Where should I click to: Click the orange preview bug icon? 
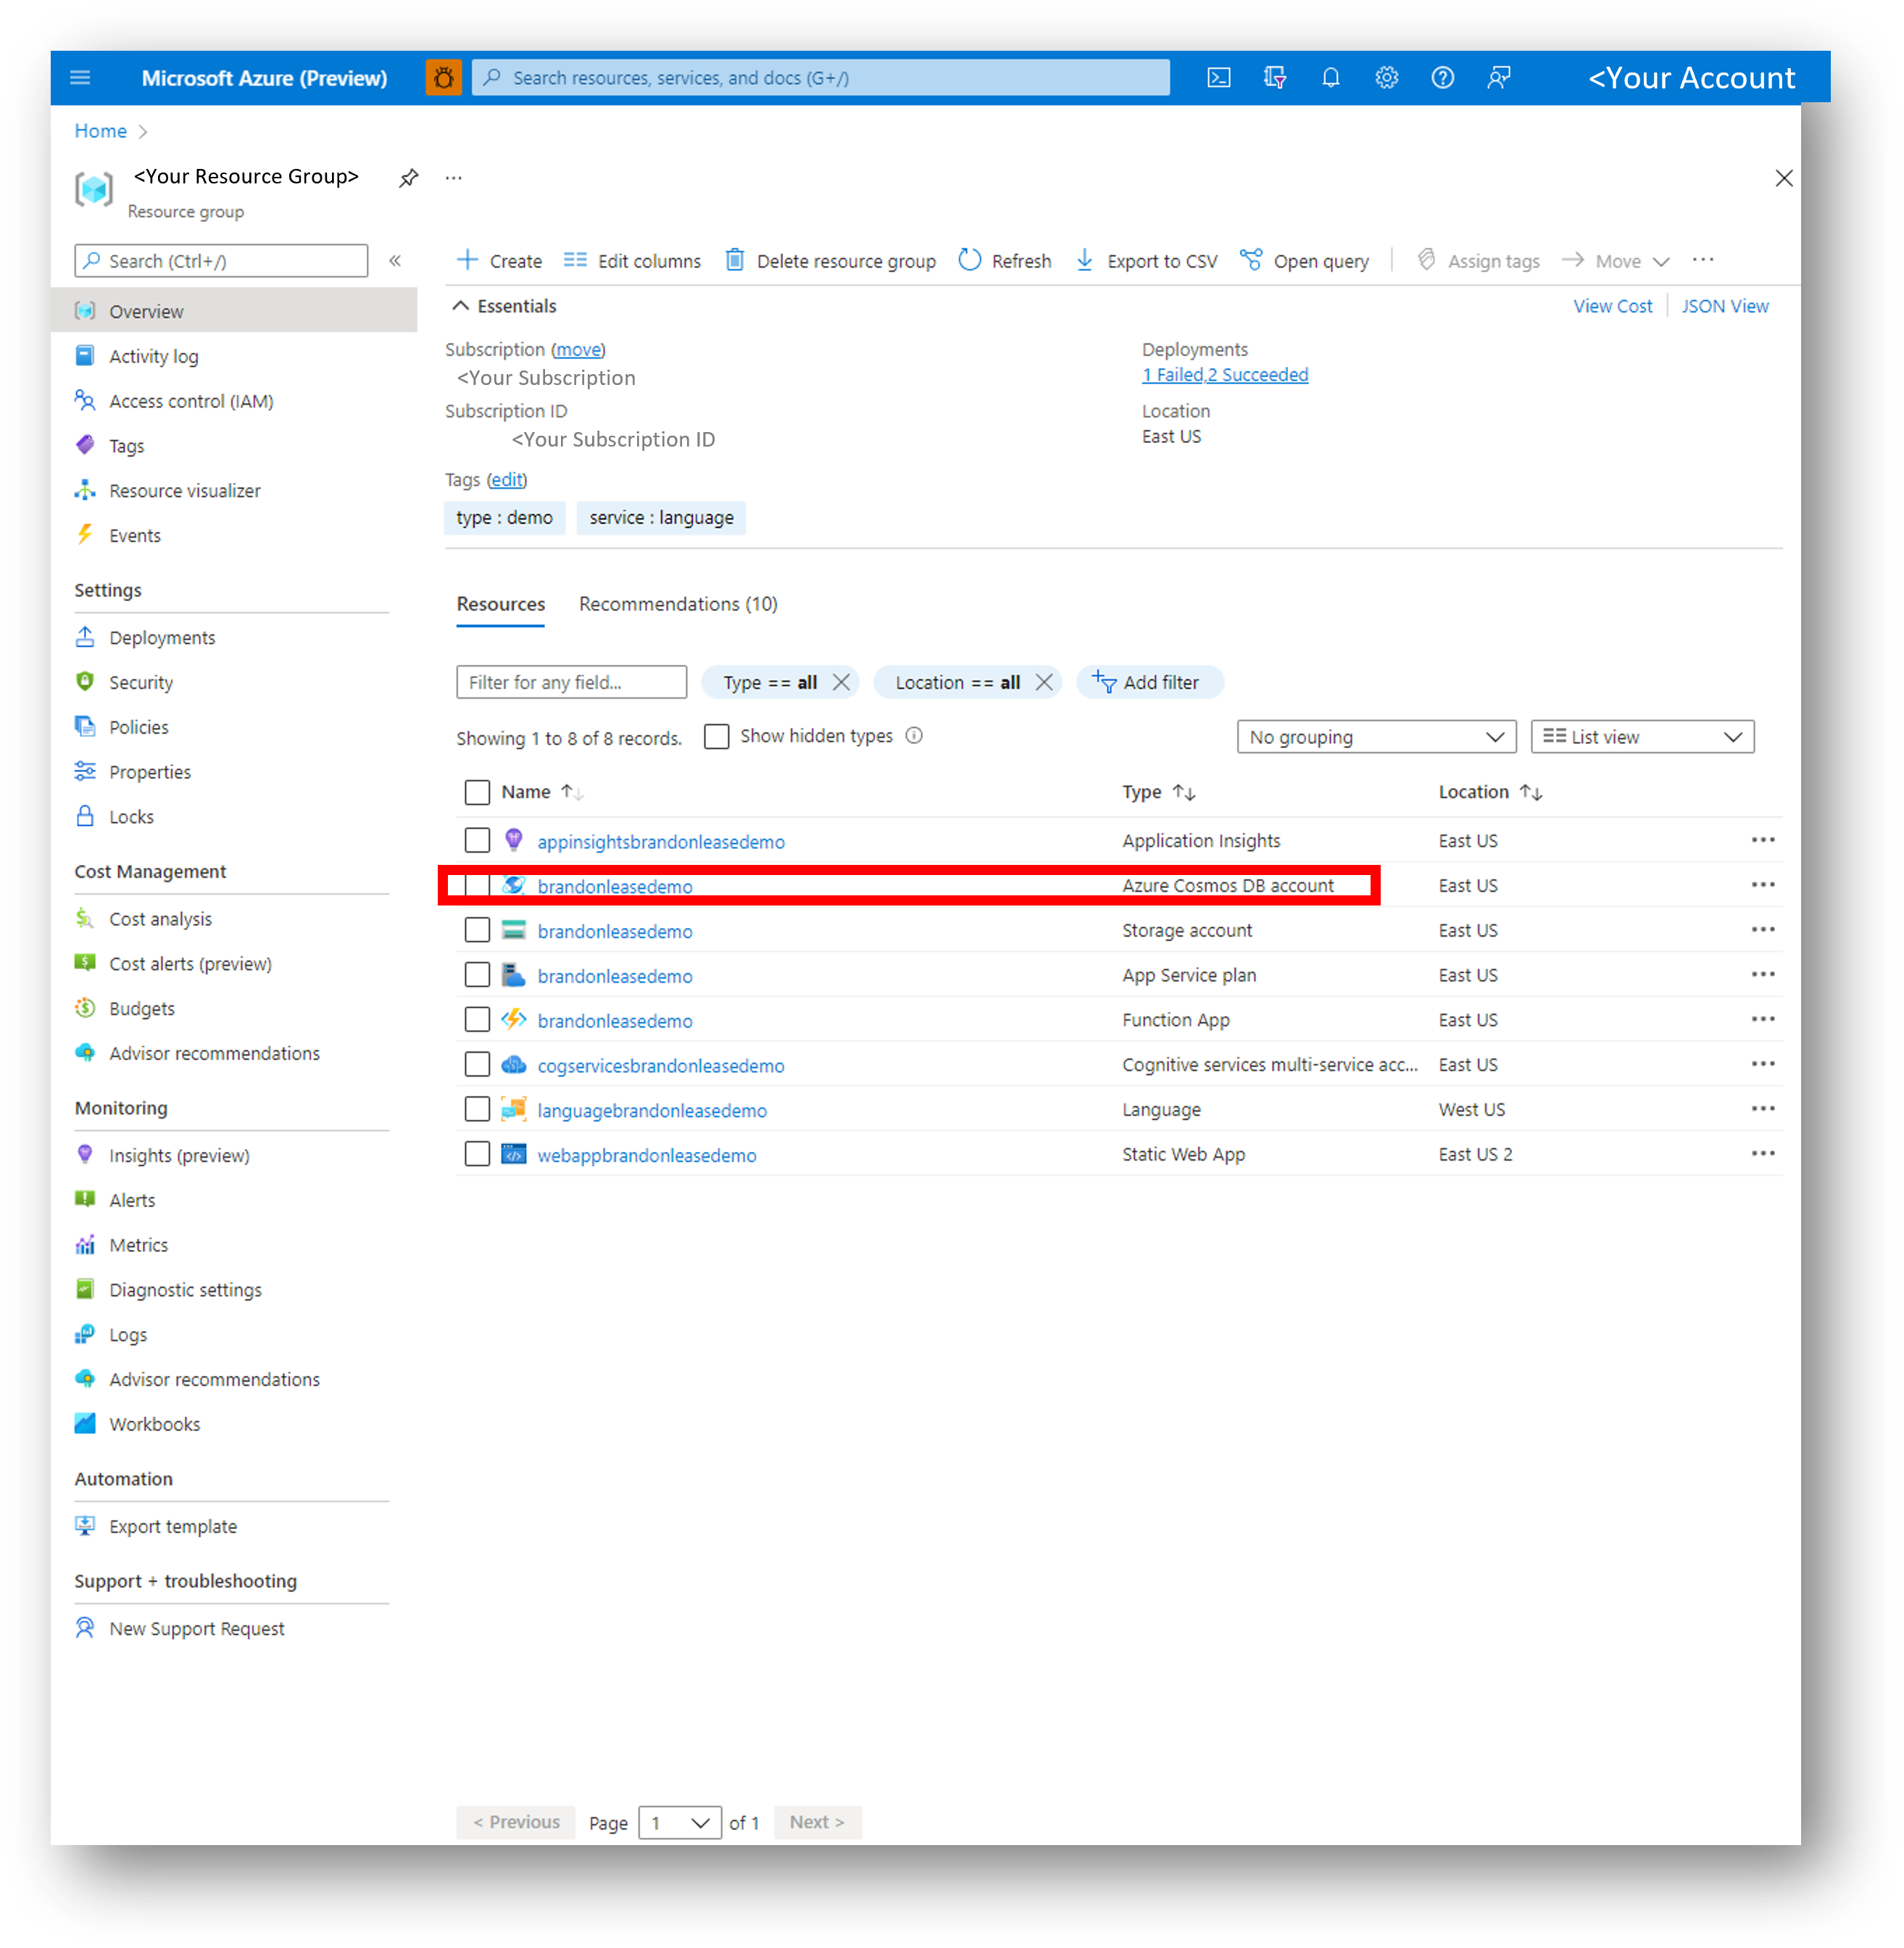(x=443, y=78)
